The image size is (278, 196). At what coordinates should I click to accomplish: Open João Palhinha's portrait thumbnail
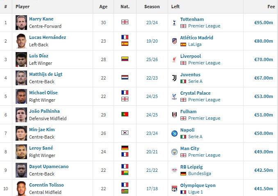[21, 115]
